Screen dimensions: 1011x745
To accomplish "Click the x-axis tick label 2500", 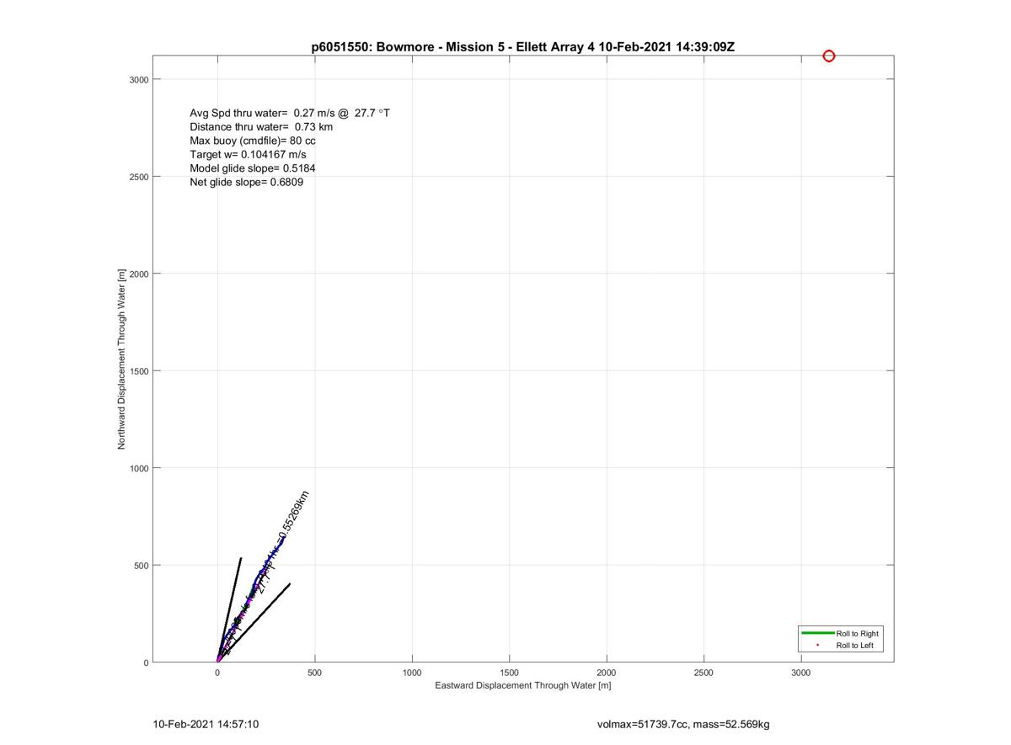I will (703, 673).
